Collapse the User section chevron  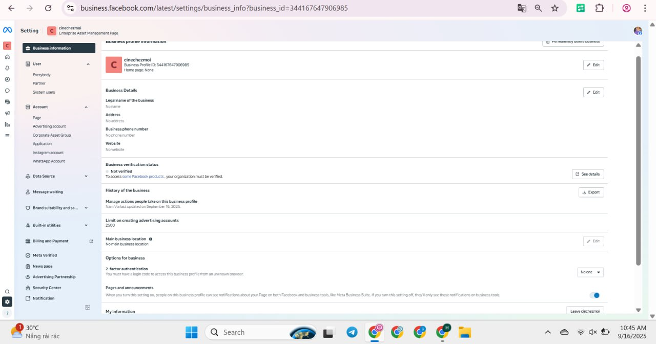point(88,64)
